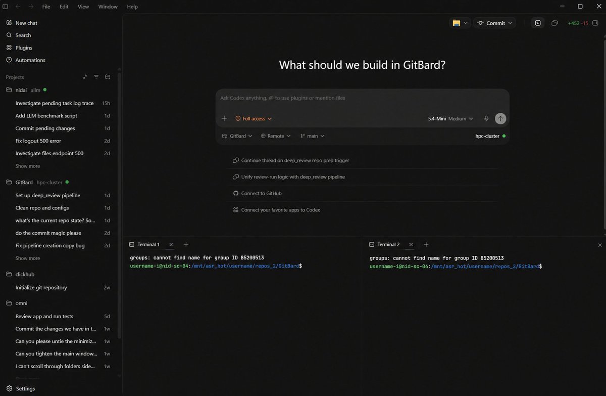The width and height of the screenshot is (606, 396).
Task: Click the Commit button
Action: coord(491,23)
